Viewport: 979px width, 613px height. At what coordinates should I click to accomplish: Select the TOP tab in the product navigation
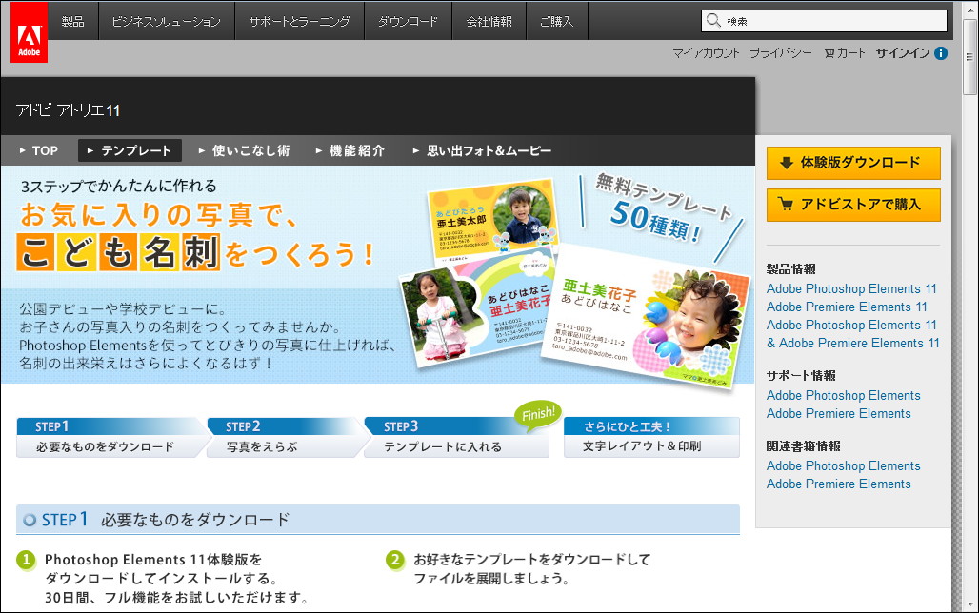(x=38, y=149)
